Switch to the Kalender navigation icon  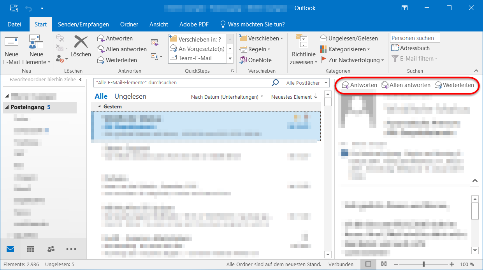(x=30, y=249)
